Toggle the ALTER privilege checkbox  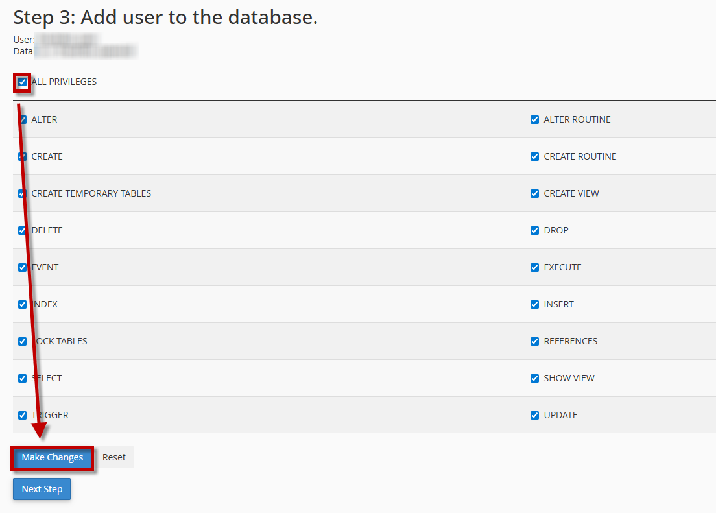[x=23, y=119]
